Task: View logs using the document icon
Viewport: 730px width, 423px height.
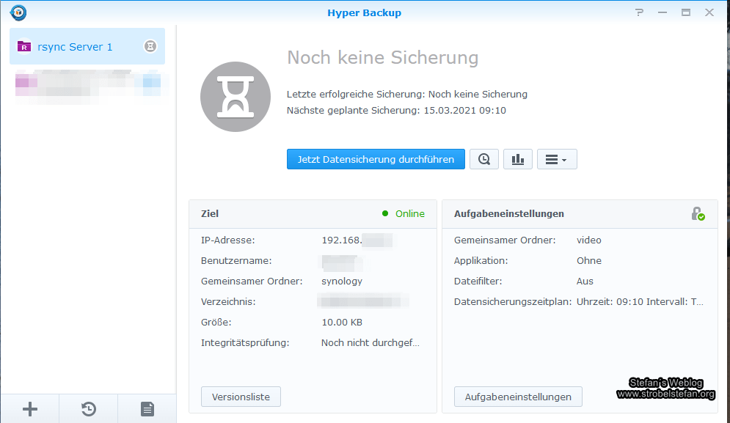Action: [x=147, y=408]
